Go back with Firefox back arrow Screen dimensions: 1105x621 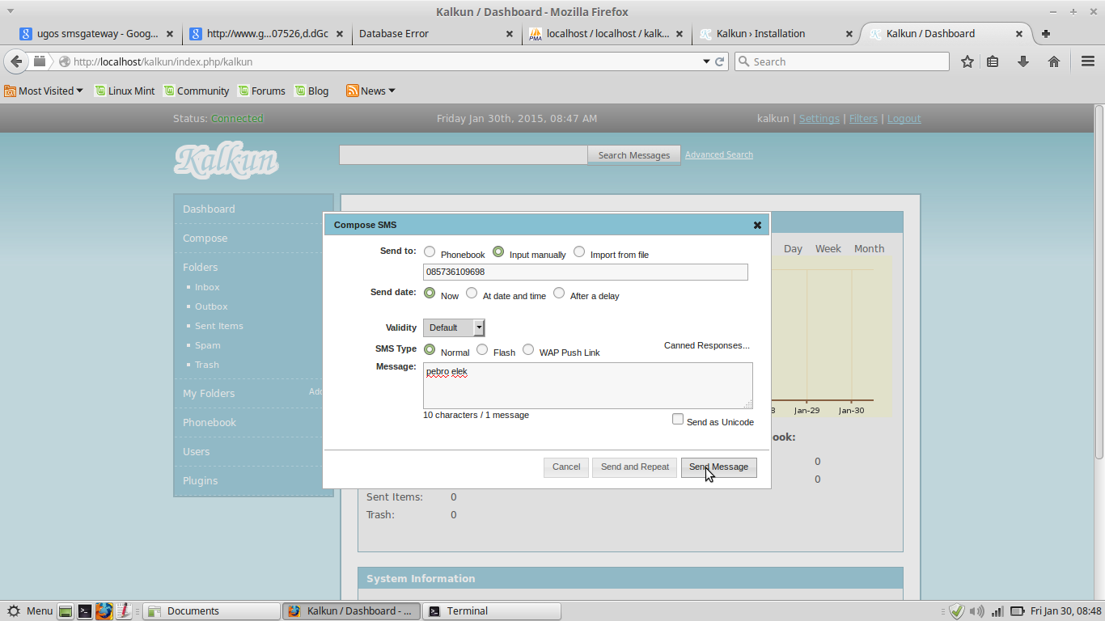16,61
